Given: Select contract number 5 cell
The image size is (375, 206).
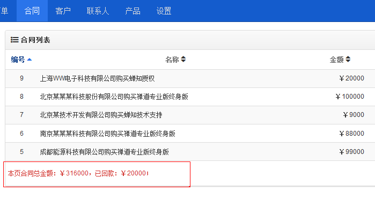Looking at the screenshot, I should tap(21, 152).
